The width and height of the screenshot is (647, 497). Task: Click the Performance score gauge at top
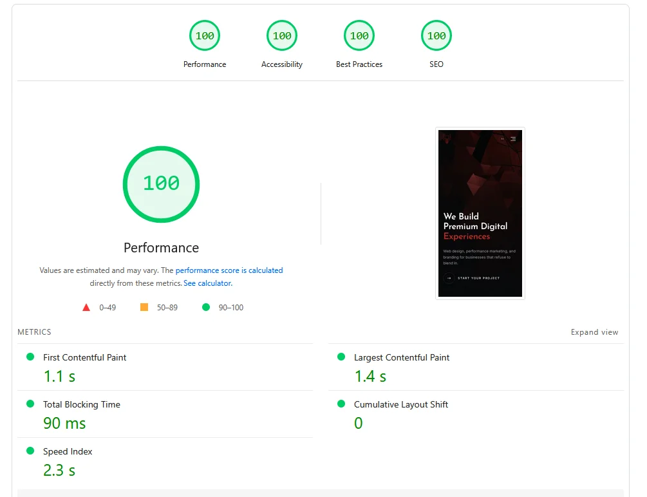point(205,35)
